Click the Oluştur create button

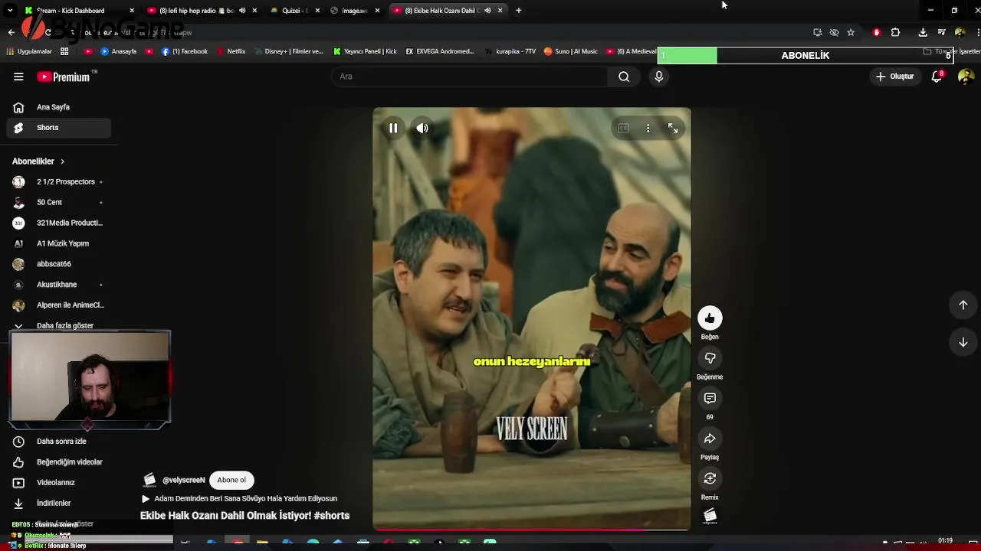point(895,77)
